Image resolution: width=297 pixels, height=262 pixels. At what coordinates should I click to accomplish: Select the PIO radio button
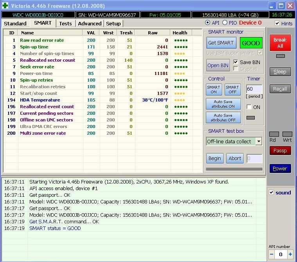pos(225,23)
